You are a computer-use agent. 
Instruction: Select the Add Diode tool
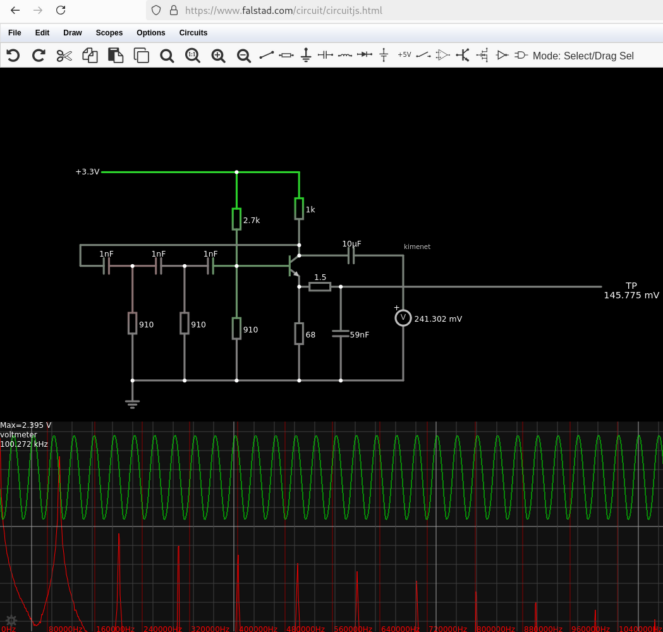click(x=364, y=56)
